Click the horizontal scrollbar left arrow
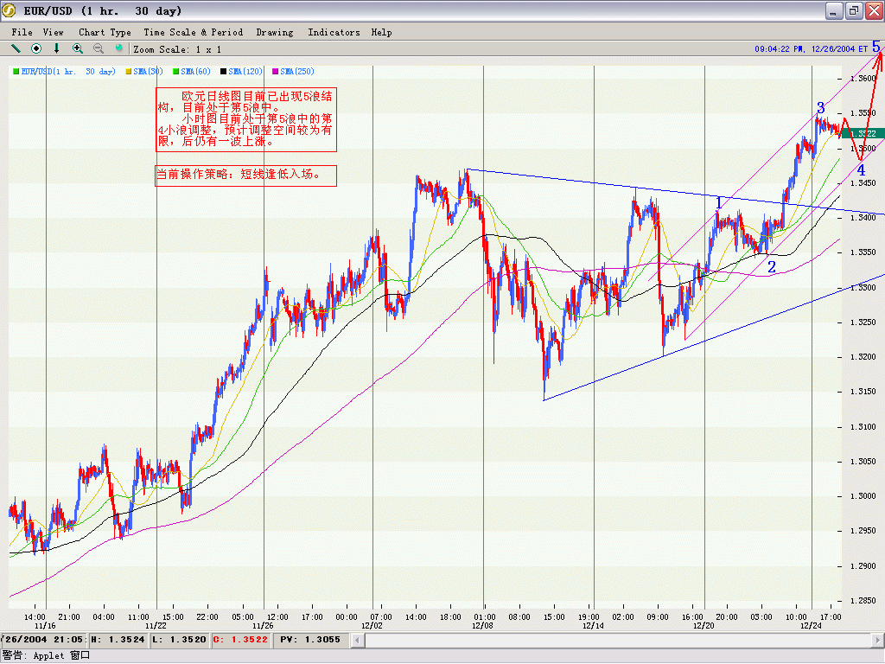The image size is (885, 664). click(357, 640)
